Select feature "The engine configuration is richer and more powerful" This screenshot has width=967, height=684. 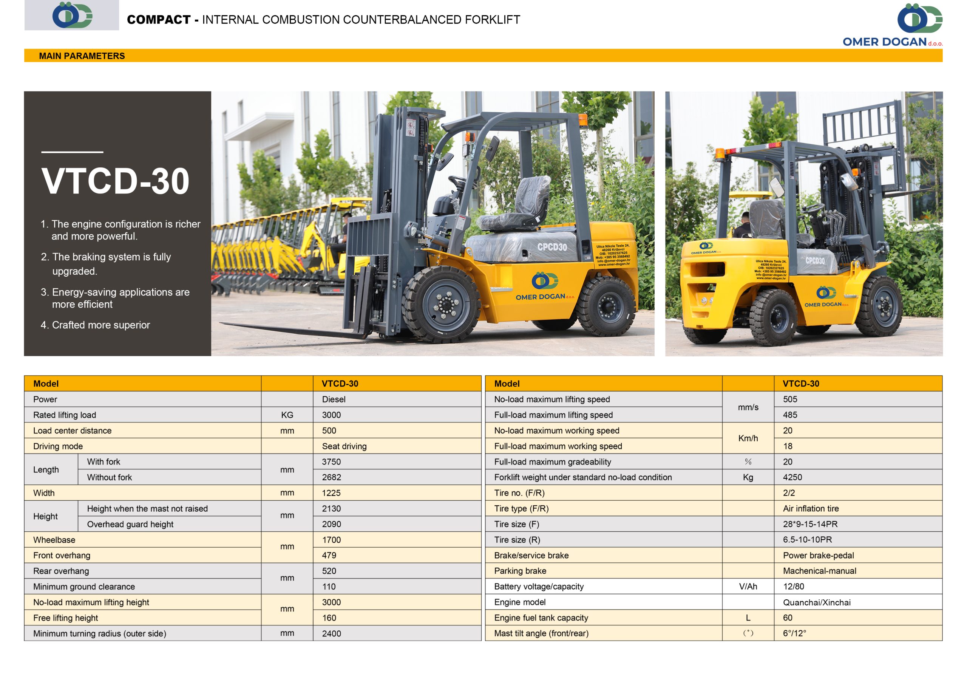(x=120, y=230)
